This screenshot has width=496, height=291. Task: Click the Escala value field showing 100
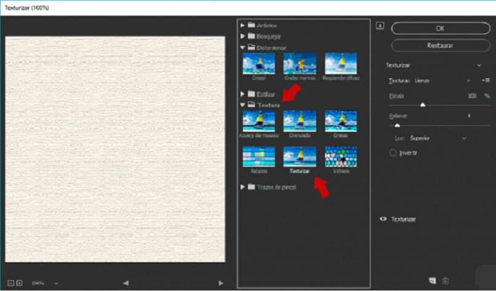click(x=472, y=96)
